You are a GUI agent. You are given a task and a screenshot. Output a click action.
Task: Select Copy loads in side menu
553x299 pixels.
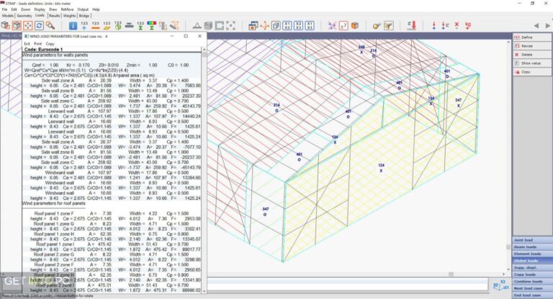(x=532, y=275)
